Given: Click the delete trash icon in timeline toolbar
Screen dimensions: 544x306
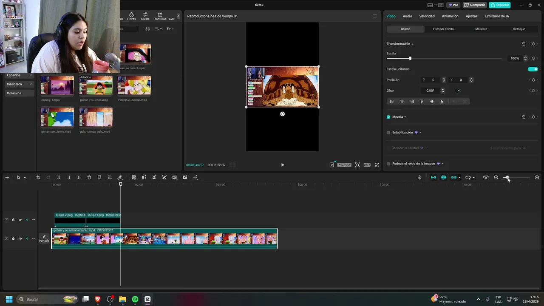Looking at the screenshot, I should pyautogui.click(x=89, y=177).
